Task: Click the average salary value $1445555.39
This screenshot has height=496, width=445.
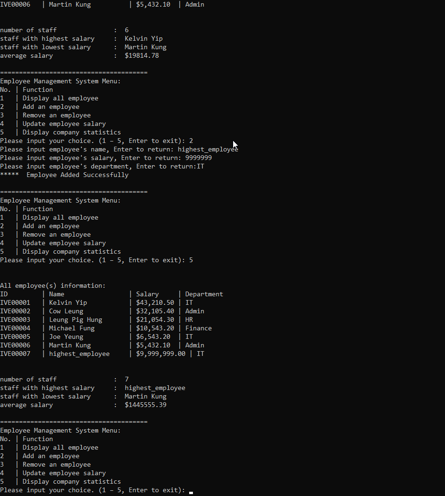Action: coord(146,405)
